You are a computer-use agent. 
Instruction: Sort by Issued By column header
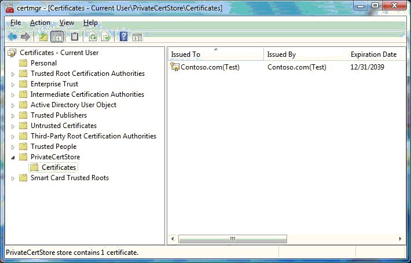point(306,54)
